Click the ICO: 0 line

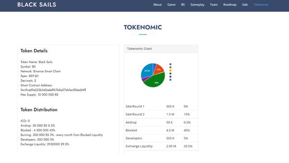point(25,121)
